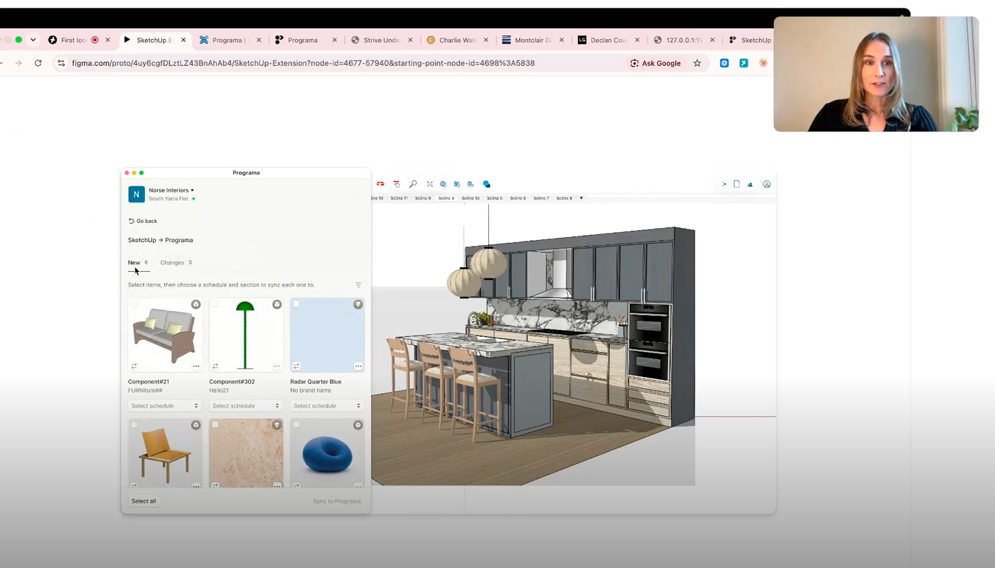
Task: Tick the checkbox on the beige stone card
Action: (x=215, y=425)
